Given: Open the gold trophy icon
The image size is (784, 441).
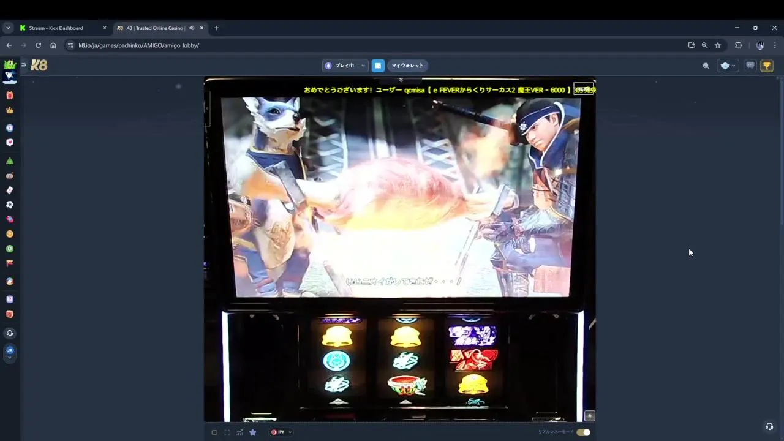Looking at the screenshot, I should pos(767,66).
